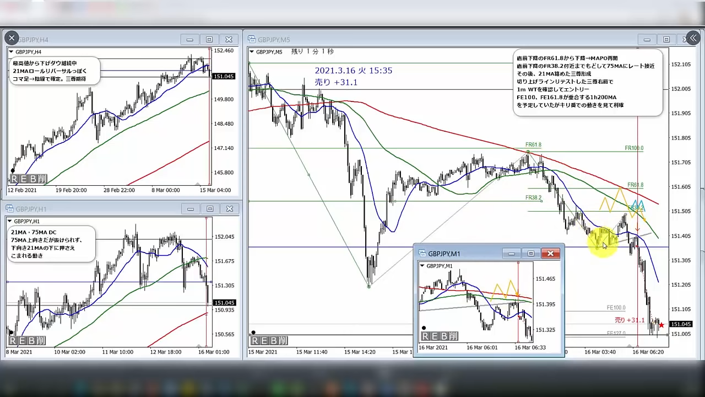Minimize the GBPJPY,M5 chart window
Viewport: 705px width, 397px height.
click(x=647, y=40)
